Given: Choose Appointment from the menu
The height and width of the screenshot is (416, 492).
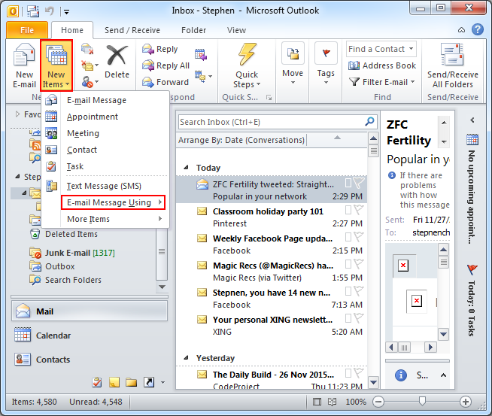Looking at the screenshot, I should (105, 117).
